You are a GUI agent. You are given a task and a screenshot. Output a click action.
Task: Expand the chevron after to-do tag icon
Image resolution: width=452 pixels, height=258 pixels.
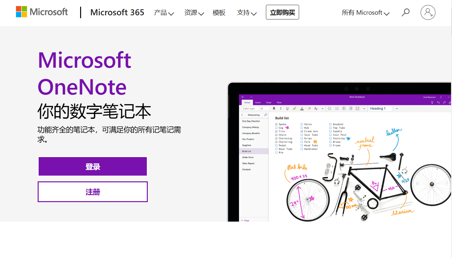(364, 109)
